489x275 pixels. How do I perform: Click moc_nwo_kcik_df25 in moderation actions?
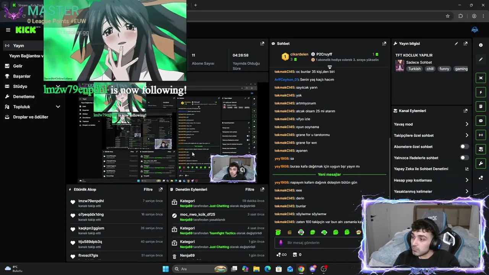(x=198, y=215)
